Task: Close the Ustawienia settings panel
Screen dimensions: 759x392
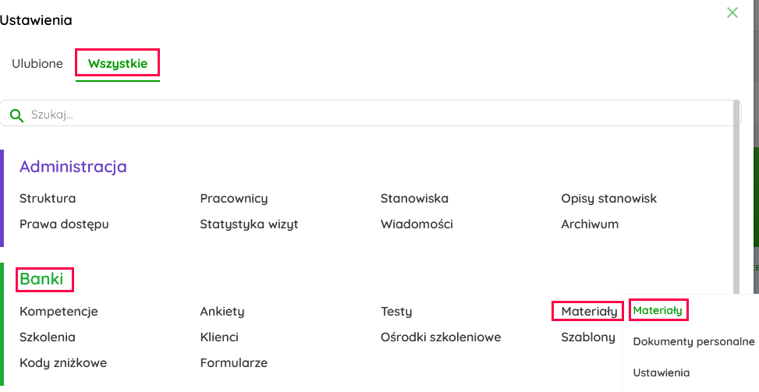Action: tap(732, 12)
